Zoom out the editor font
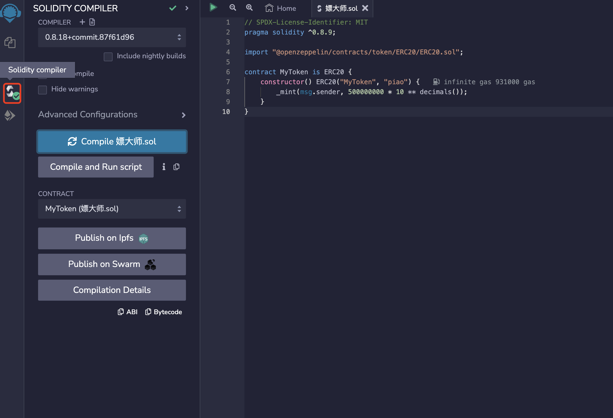This screenshot has height=418, width=613. 233,8
